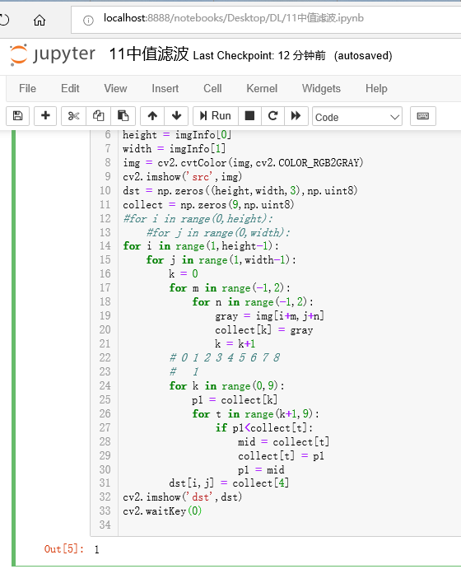
Task: Click collect[t] = p1 line
Action: (281, 456)
